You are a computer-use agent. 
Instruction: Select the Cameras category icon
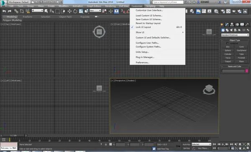click(x=235, y=30)
